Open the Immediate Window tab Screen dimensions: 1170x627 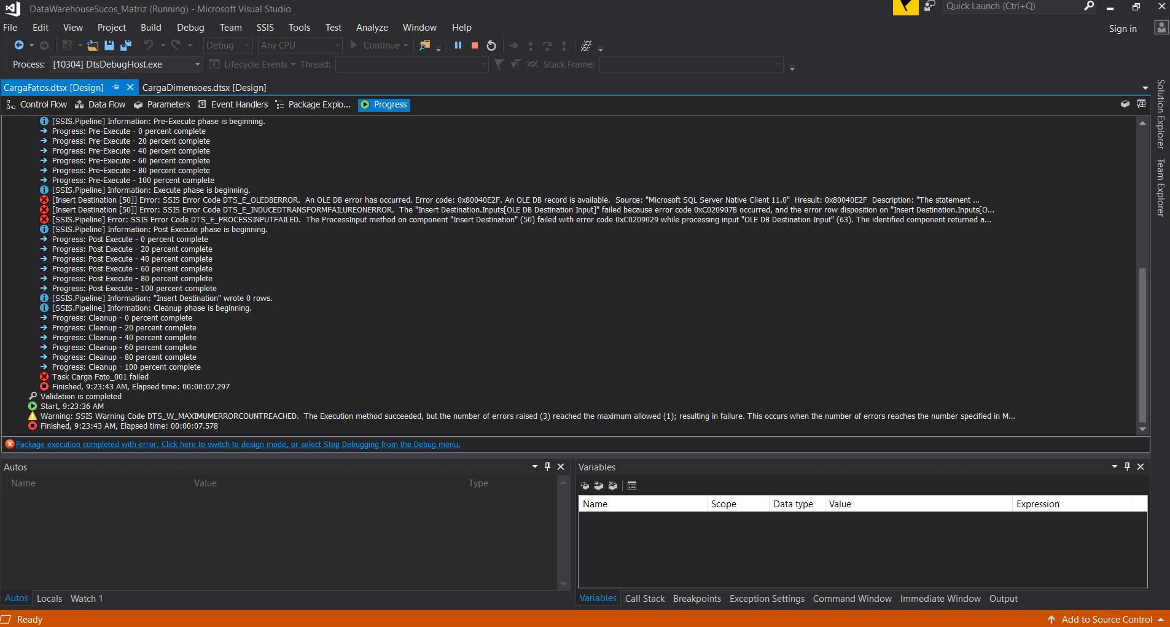(940, 599)
